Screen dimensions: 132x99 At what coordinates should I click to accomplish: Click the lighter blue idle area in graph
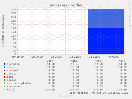[106, 18]
